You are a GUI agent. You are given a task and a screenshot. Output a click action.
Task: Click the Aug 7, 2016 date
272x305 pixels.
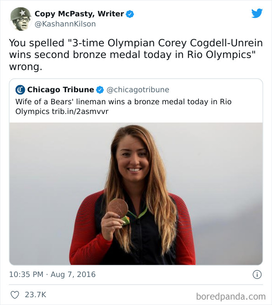(x=73, y=274)
